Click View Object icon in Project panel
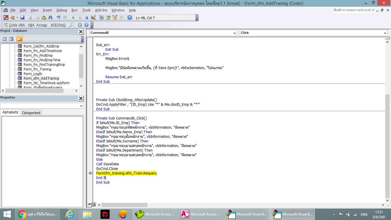 click(11, 39)
